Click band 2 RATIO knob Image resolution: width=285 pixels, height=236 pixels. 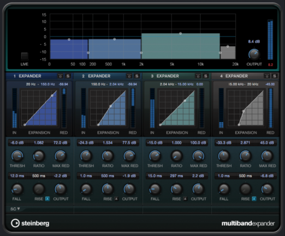tap(108, 156)
